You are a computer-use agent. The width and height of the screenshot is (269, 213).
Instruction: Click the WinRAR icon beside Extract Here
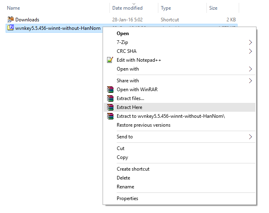click(x=110, y=107)
